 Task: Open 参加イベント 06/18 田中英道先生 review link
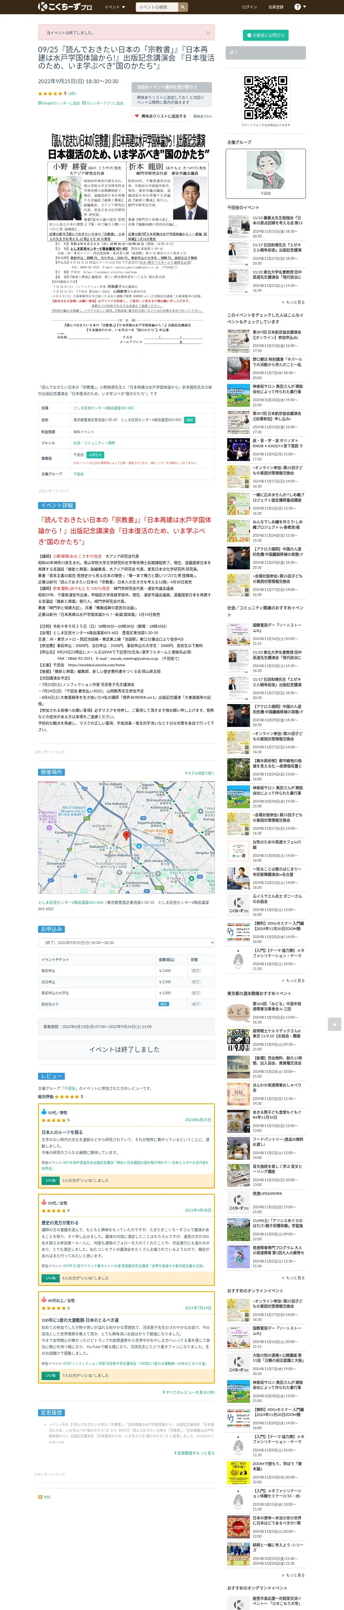click(125, 1165)
